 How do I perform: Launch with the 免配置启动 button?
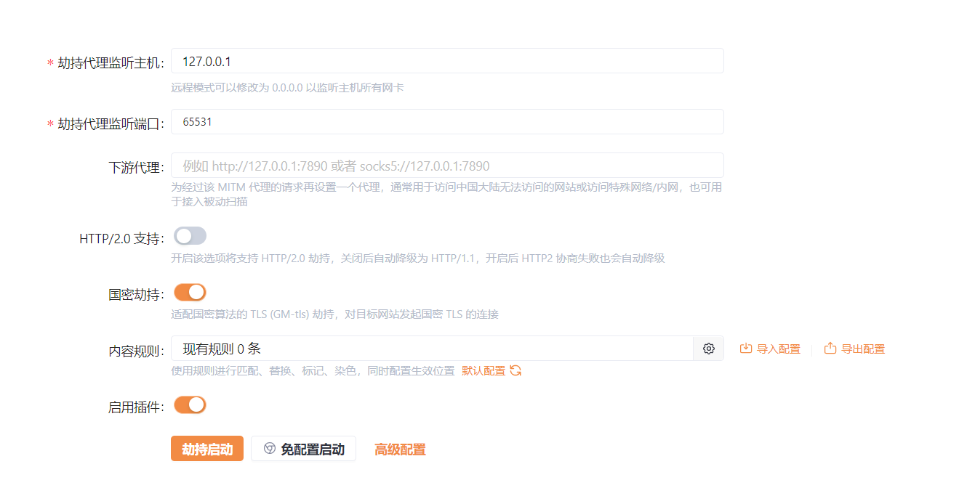coord(304,449)
